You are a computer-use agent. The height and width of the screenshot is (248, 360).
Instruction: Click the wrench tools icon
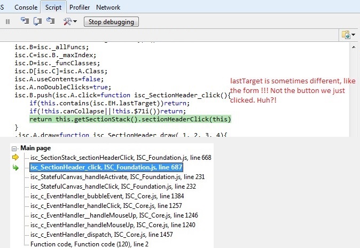point(67,21)
